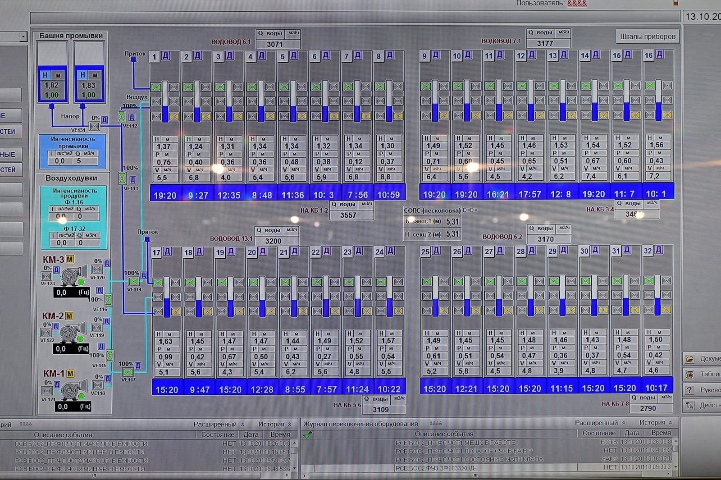The height and width of the screenshot is (480, 721).
Task: Click the level bar of filter 9
Action: pos(435,101)
